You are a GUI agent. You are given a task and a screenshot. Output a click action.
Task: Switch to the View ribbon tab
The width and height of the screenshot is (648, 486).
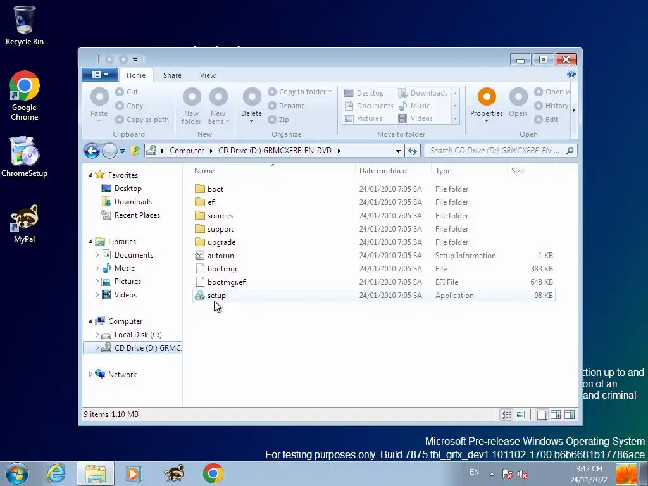coord(208,75)
